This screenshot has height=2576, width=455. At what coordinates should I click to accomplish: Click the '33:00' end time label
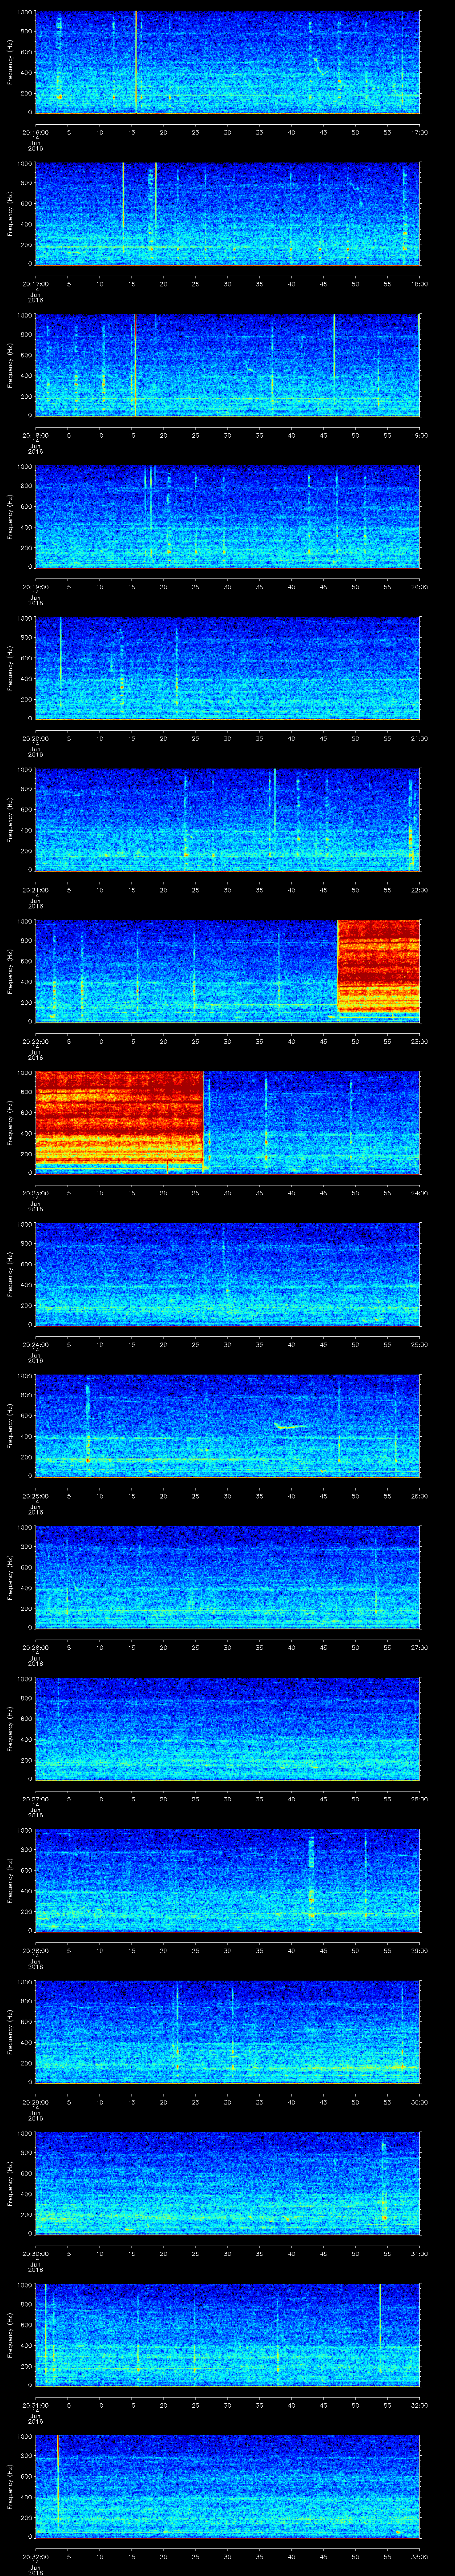point(419,2556)
